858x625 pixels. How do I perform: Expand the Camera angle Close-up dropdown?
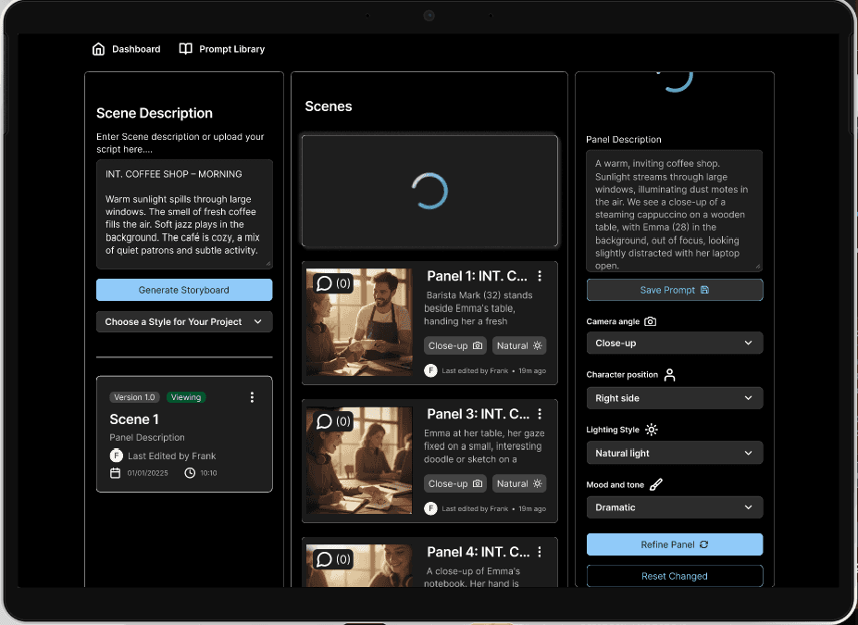click(x=675, y=344)
